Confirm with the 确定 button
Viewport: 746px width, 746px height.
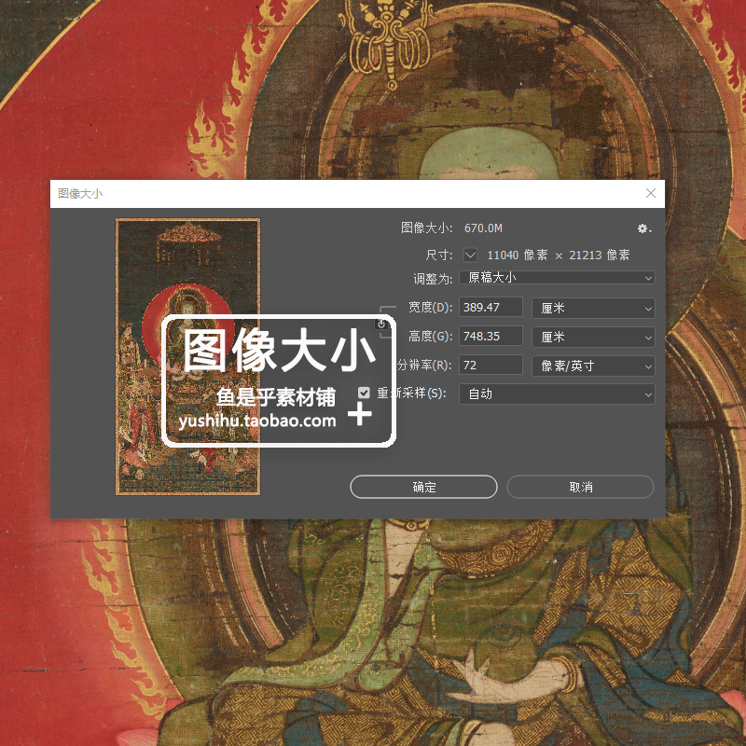click(x=423, y=487)
